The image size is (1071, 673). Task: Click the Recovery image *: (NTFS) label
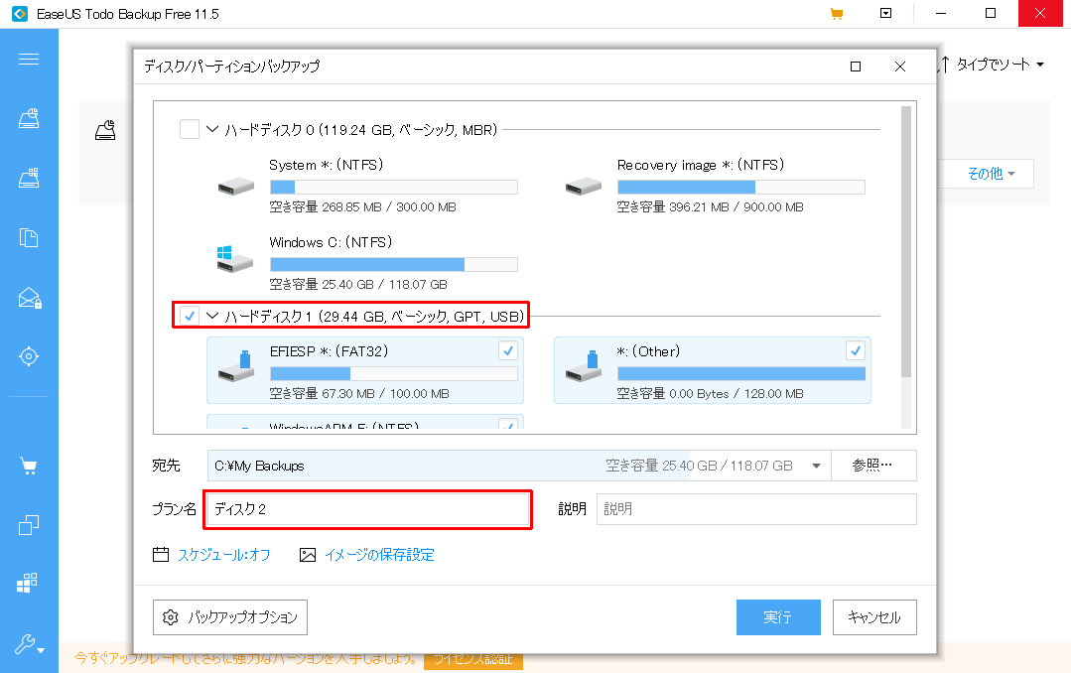pyautogui.click(x=701, y=166)
